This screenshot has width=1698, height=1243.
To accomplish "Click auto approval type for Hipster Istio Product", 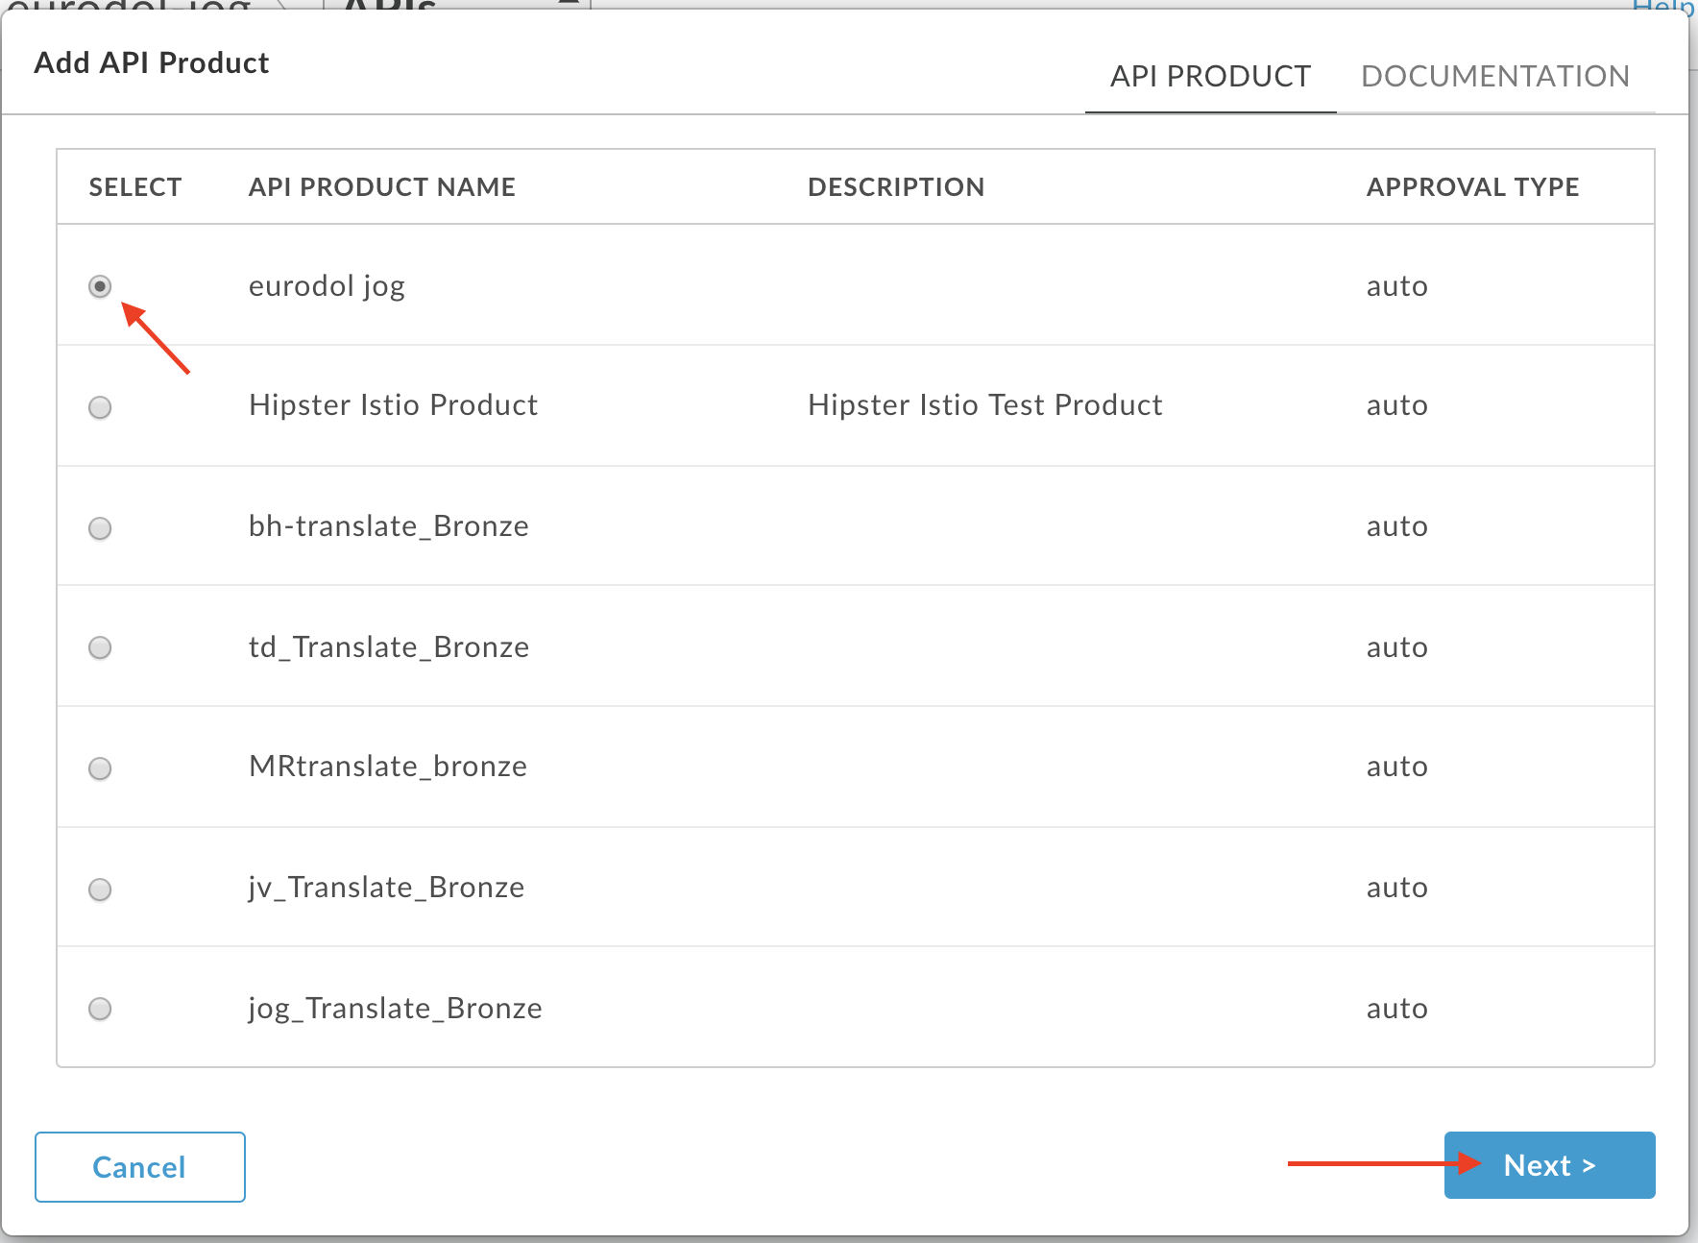I will pyautogui.click(x=1397, y=405).
